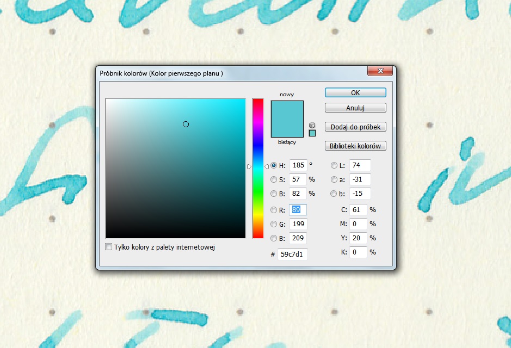Select the L (lightness) radio button
This screenshot has width=511, height=348.
[x=334, y=165]
